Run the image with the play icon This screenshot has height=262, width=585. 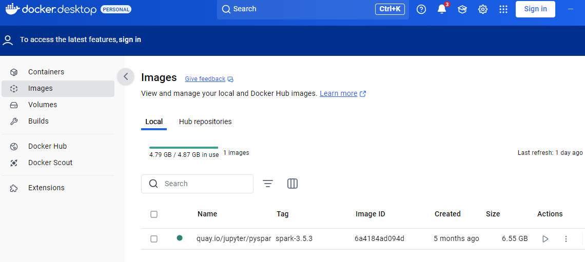point(545,239)
